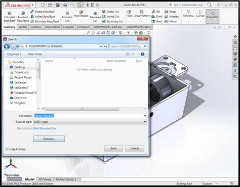The height and width of the screenshot is (187, 240).
Task: Click the Save icon in quick toolbar
Action: tap(58, 5)
